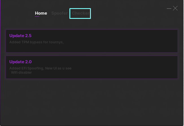Screen dimensions: 184x126
Task: Click the purple underline beneath Home
Action: [x=37, y=16]
